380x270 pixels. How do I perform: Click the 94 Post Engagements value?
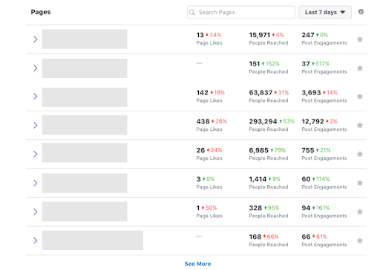tap(306, 208)
